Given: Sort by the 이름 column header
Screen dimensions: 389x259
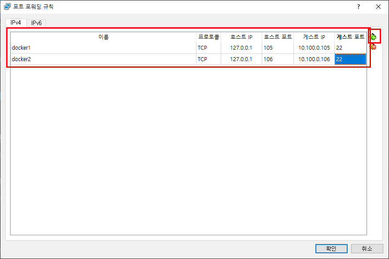Looking at the screenshot, I should pyautogui.click(x=104, y=37).
